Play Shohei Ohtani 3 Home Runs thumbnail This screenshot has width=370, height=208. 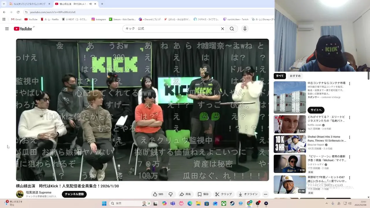290,144
